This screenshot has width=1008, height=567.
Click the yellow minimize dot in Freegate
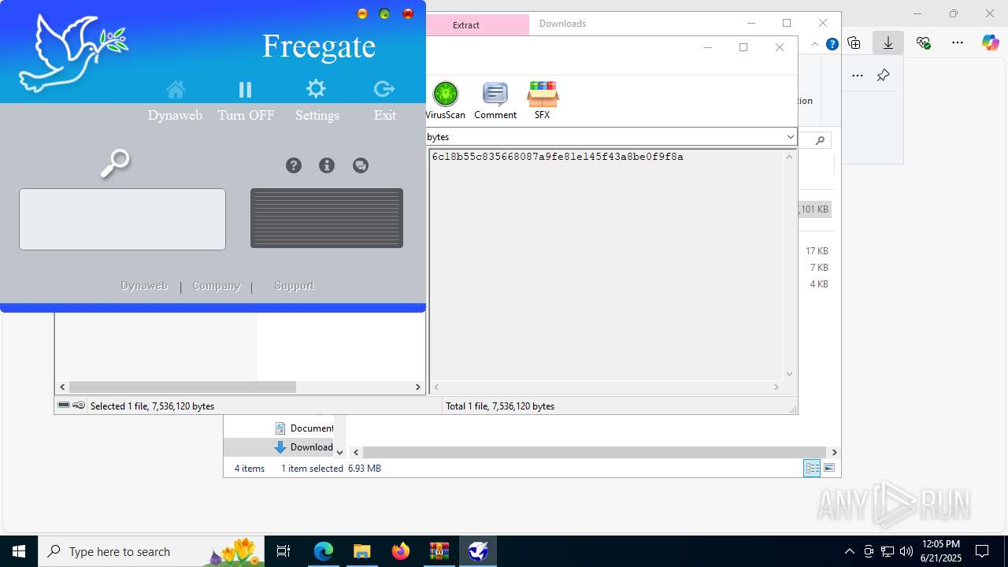[362, 13]
